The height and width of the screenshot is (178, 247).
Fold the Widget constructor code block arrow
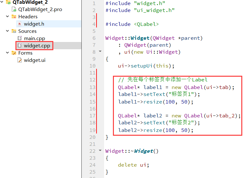point(100,51)
